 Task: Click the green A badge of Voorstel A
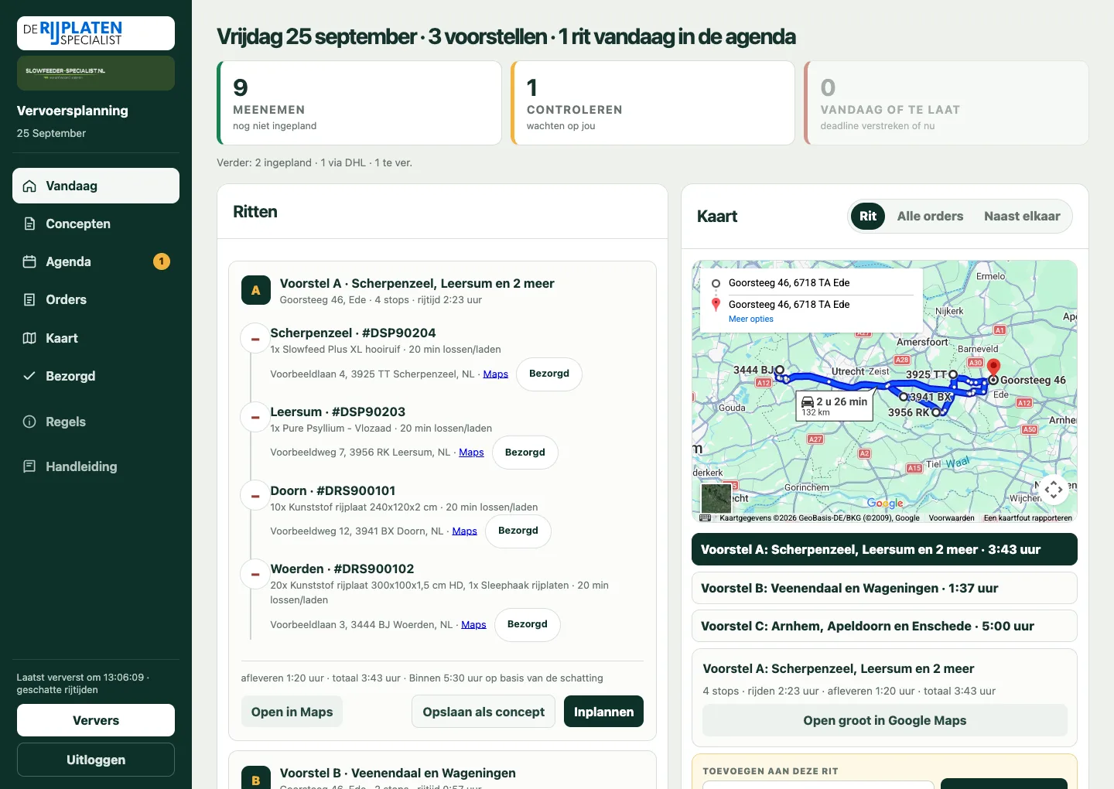coord(256,290)
